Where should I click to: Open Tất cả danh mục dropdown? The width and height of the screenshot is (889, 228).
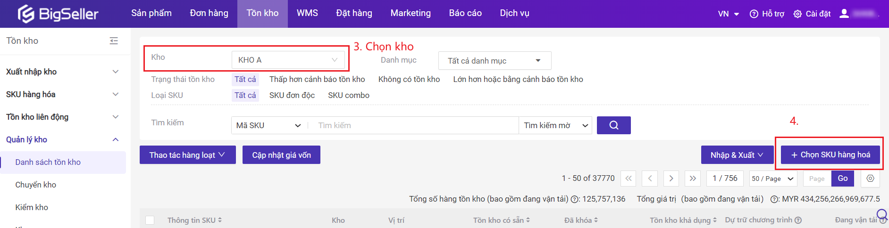click(495, 60)
